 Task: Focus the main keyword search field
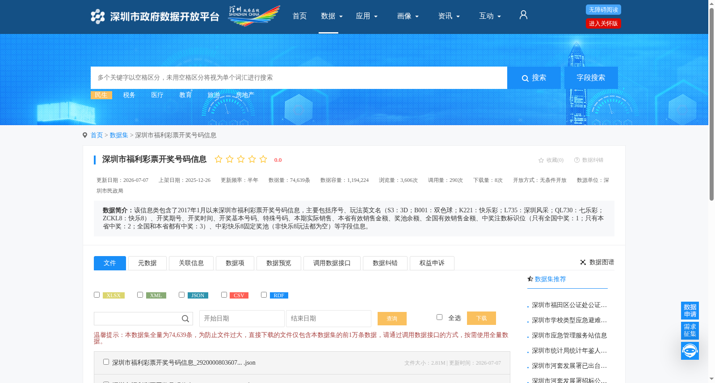(x=299, y=78)
